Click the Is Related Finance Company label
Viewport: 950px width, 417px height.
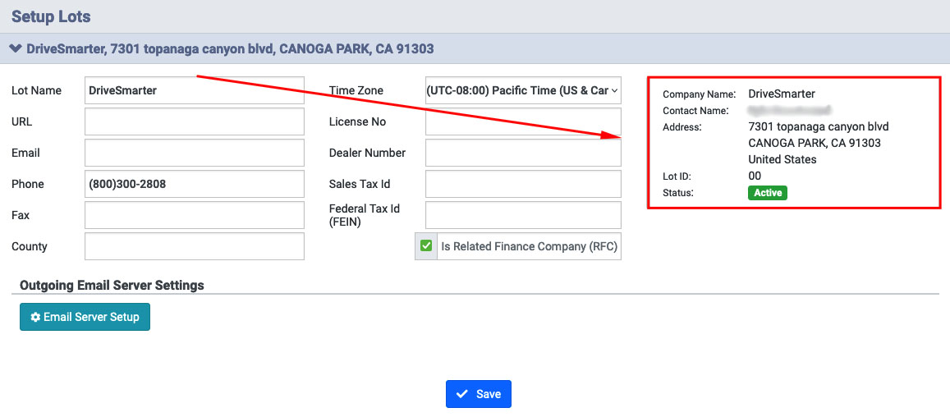pos(529,246)
